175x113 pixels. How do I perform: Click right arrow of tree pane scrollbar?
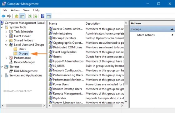point(44,106)
